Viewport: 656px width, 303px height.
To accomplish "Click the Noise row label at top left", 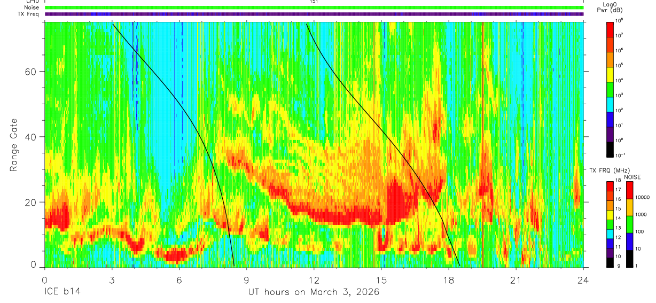I will (x=32, y=7).
